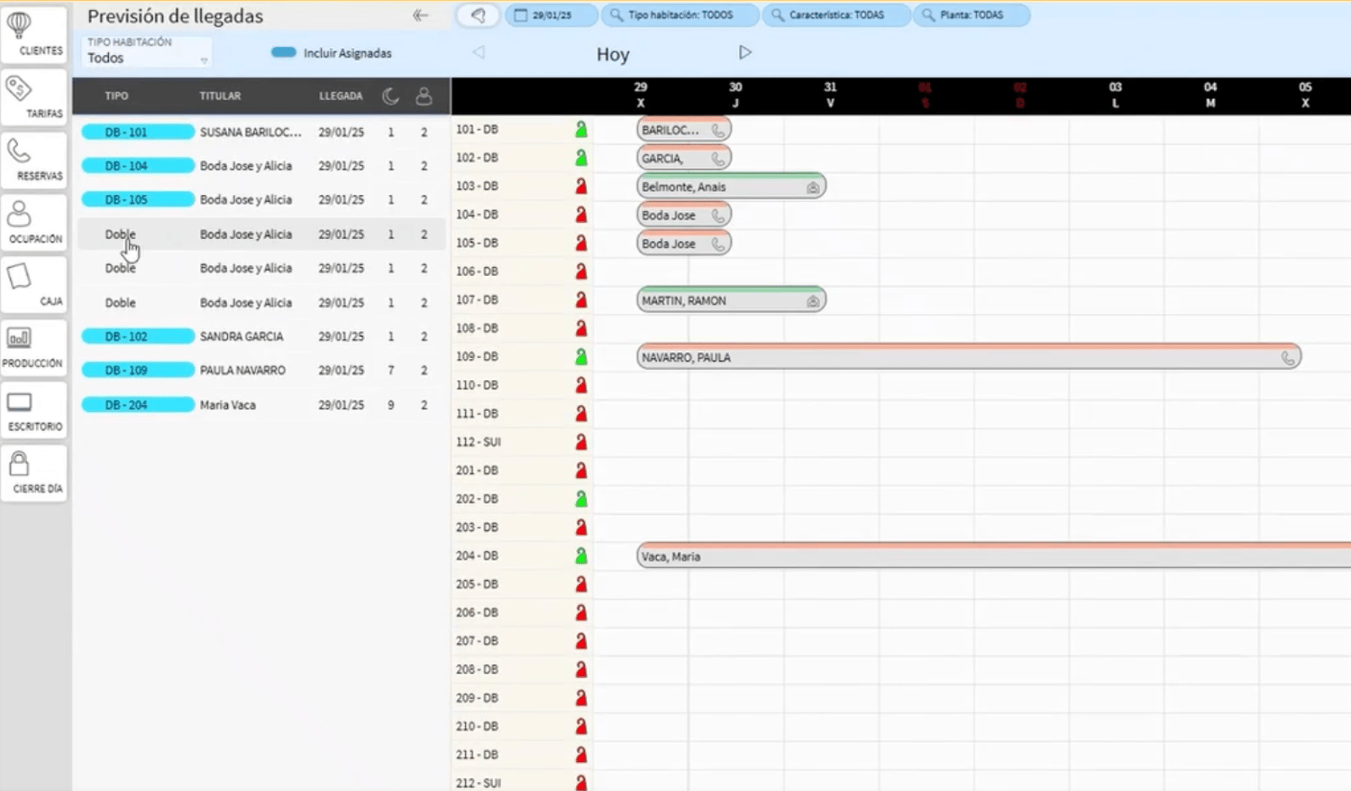This screenshot has width=1351, height=791.
Task: Open the Escritorio monitor icon
Action: pyautogui.click(x=19, y=402)
